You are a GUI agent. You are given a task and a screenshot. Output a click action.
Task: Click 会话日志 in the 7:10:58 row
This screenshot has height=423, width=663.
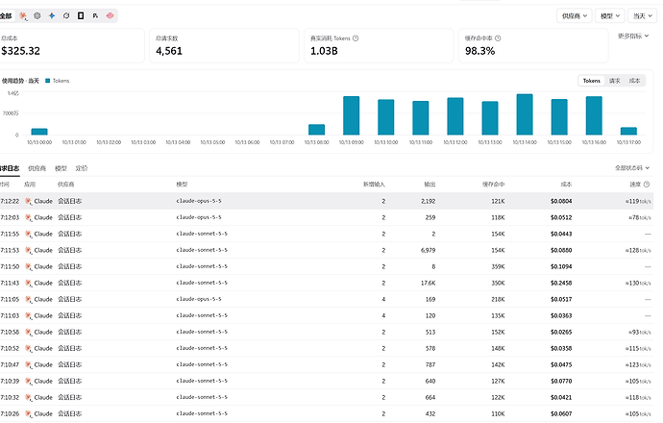click(x=70, y=332)
